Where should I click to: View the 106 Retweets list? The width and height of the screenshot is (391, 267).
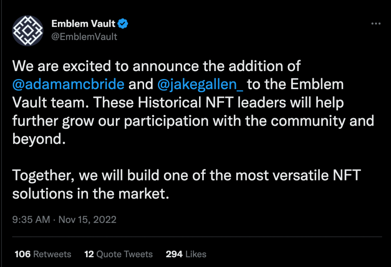click(43, 254)
